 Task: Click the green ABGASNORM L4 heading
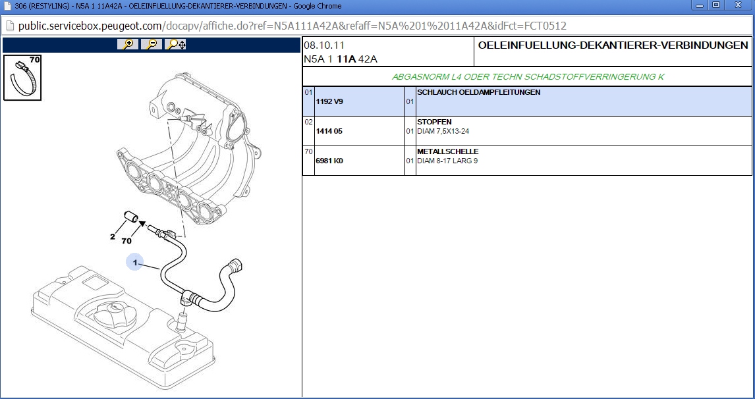527,76
